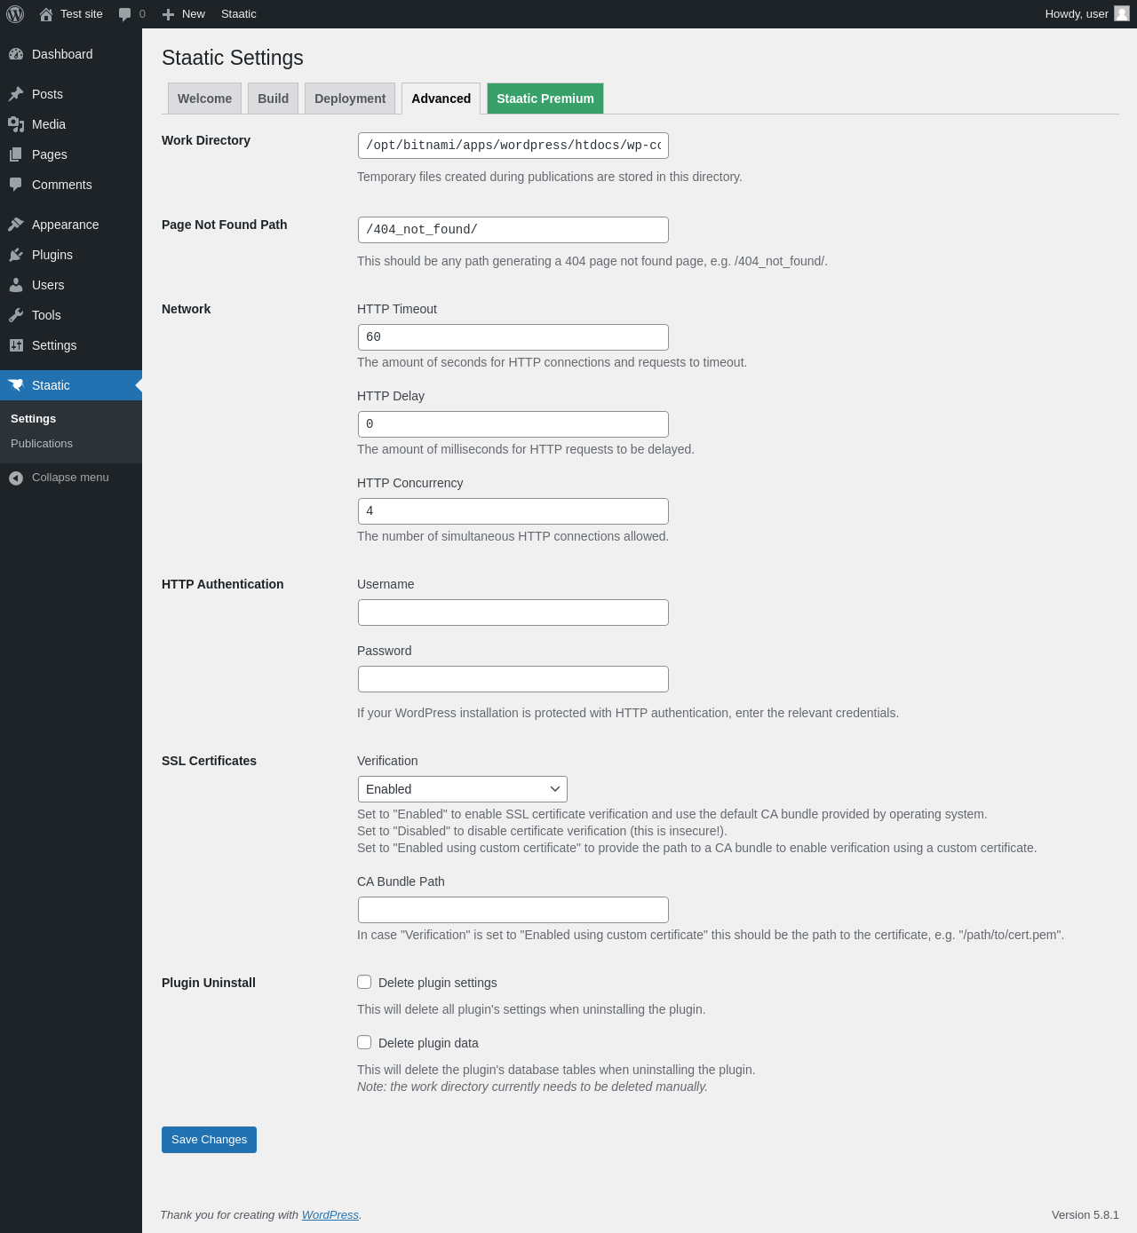Click the Plugins plug icon
The image size is (1137, 1233).
coord(16,255)
